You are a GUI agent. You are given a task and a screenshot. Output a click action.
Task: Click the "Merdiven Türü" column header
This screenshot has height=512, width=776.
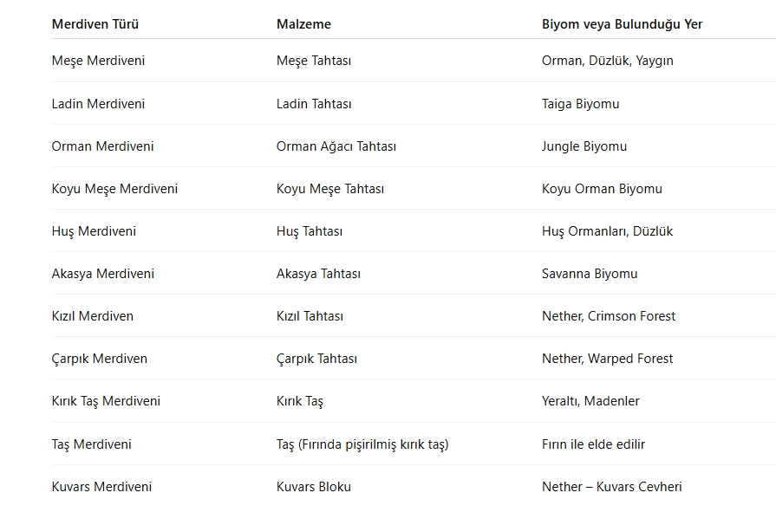tap(95, 24)
